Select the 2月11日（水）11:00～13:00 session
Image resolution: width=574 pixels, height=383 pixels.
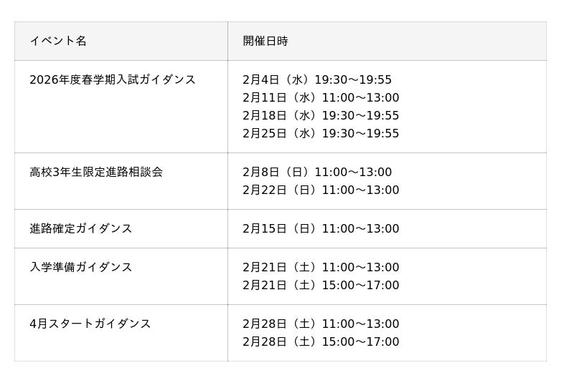[x=321, y=97]
